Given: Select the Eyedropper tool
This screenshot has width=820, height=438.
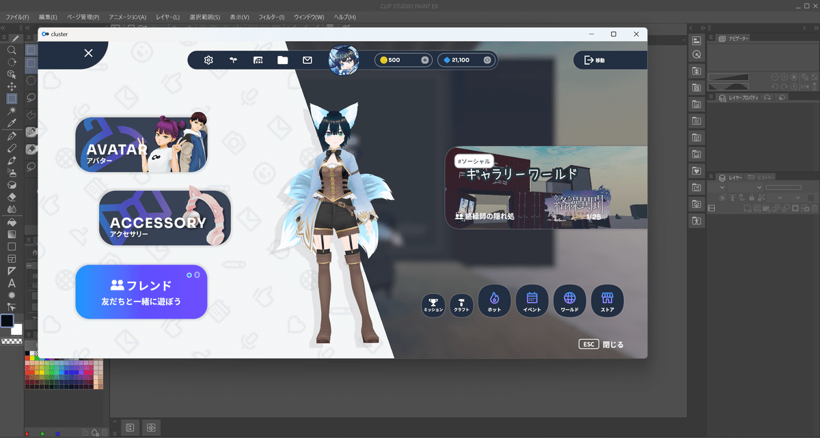Looking at the screenshot, I should coord(12,123).
